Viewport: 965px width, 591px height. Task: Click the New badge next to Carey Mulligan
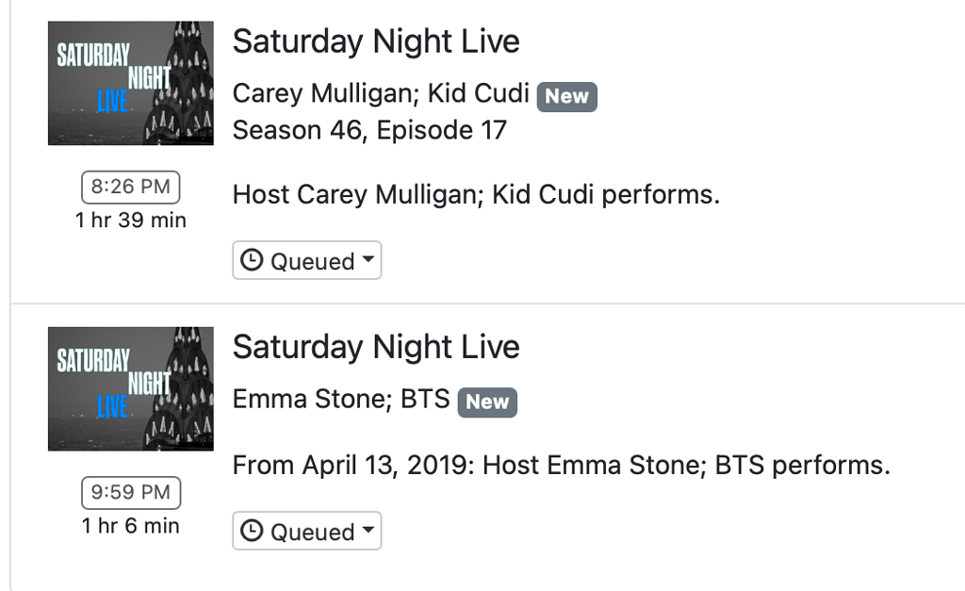coord(566,96)
